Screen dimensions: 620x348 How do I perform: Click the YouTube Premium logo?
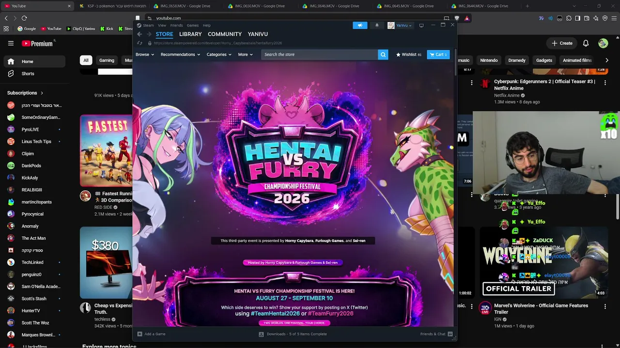pyautogui.click(x=38, y=43)
